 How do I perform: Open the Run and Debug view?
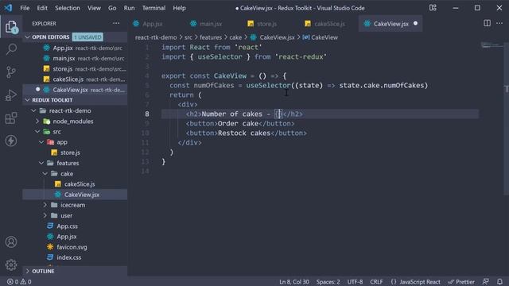point(11,95)
